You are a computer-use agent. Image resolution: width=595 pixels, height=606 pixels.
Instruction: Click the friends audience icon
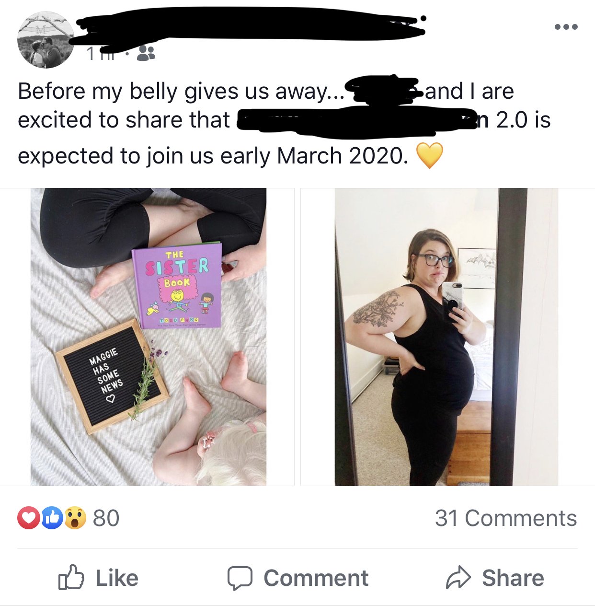pos(146,54)
